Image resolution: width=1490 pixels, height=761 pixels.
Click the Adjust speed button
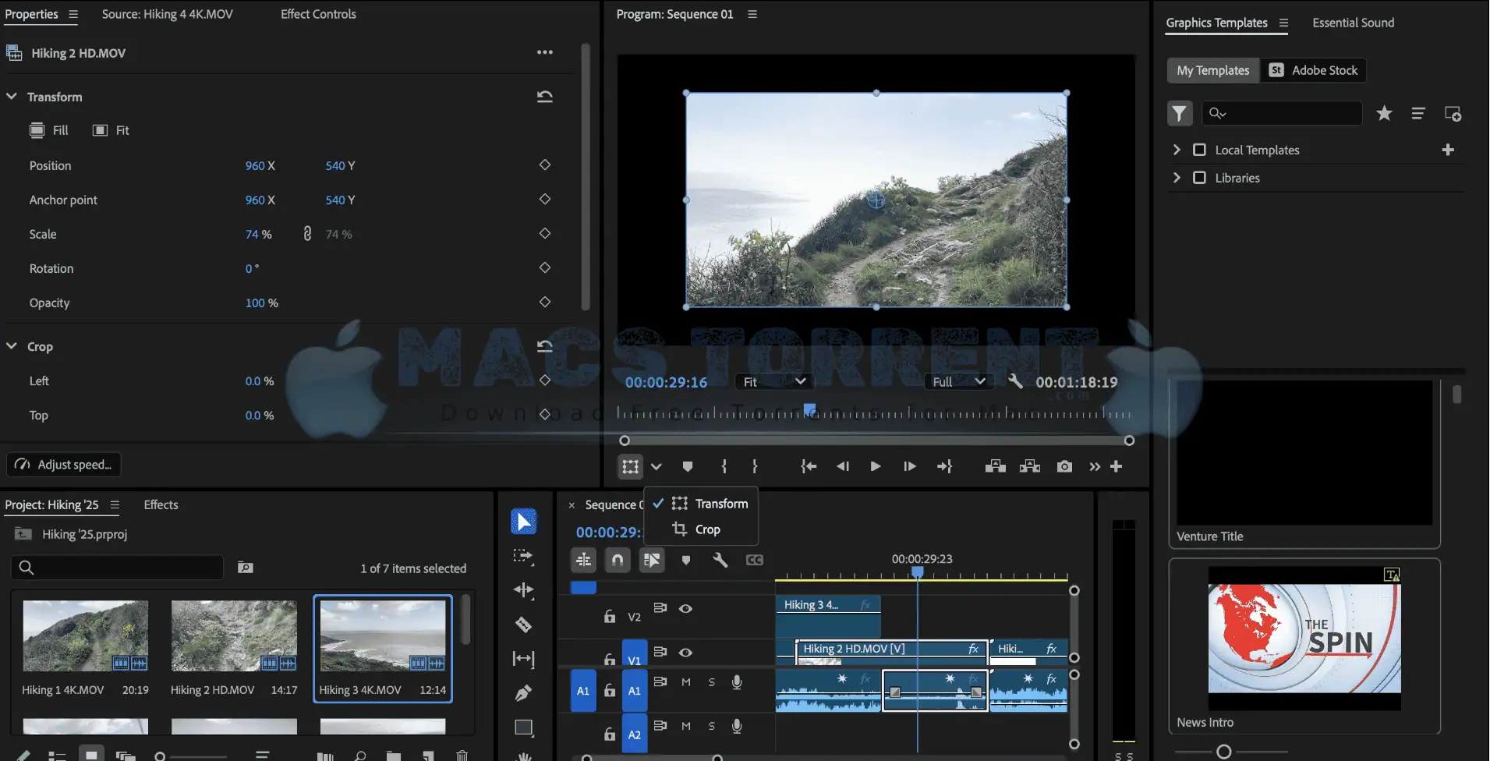tap(64, 465)
